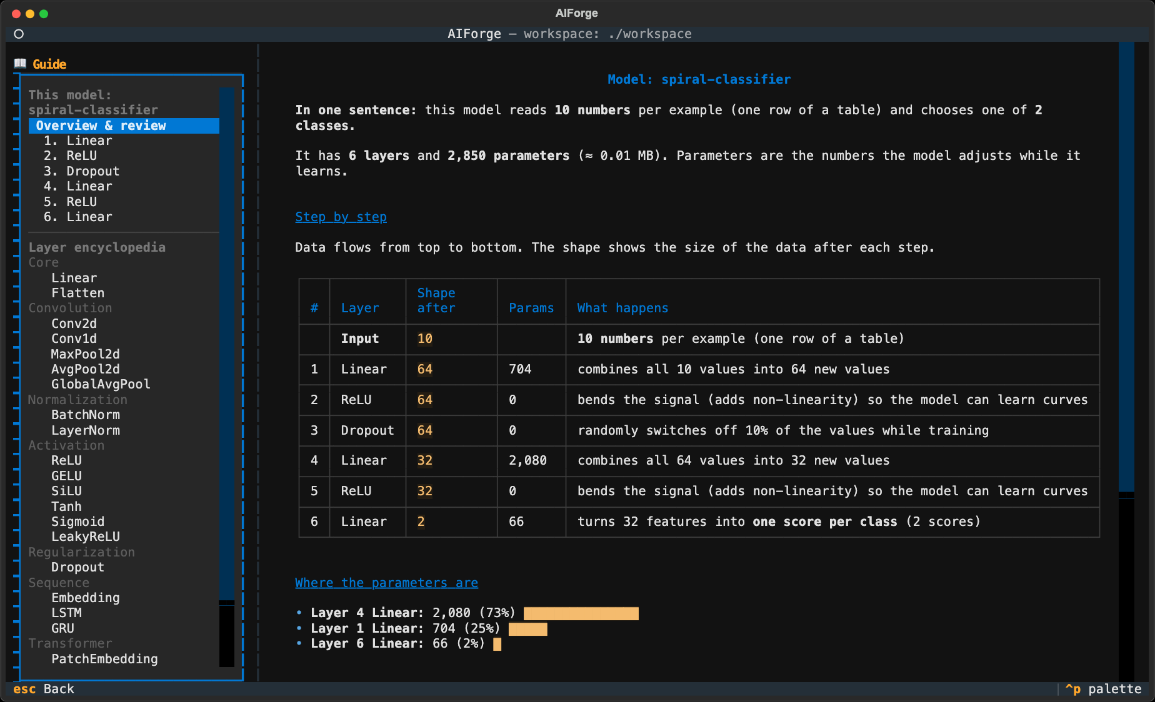Follow the Step by step link
This screenshot has height=702, width=1155.
tap(341, 217)
